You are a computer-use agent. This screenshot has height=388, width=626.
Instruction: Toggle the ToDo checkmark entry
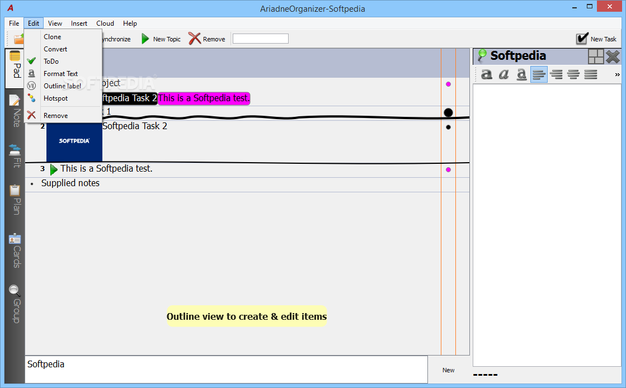pos(63,61)
